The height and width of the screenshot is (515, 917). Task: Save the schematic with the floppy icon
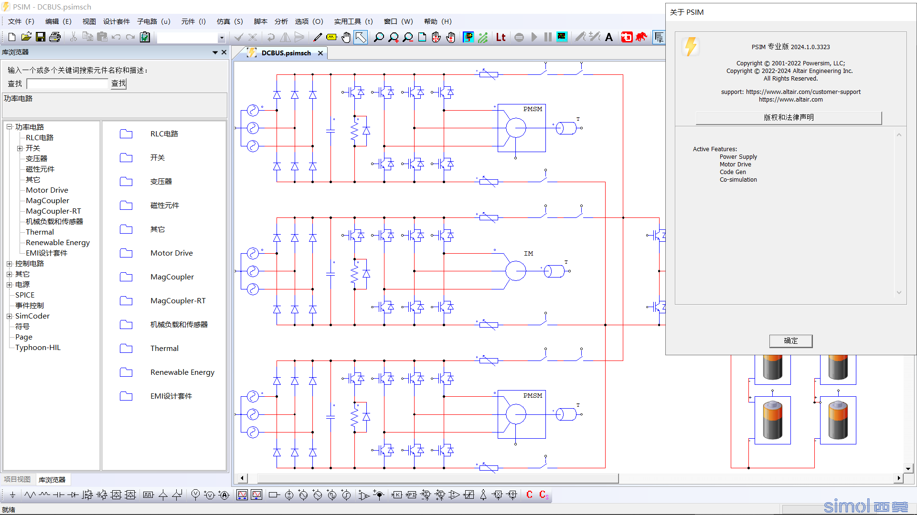pyautogui.click(x=41, y=37)
